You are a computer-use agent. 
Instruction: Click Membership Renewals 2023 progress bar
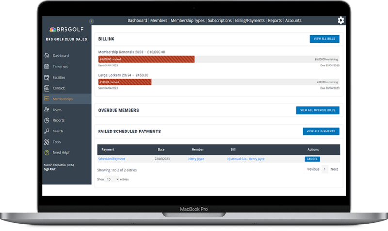pos(146,59)
